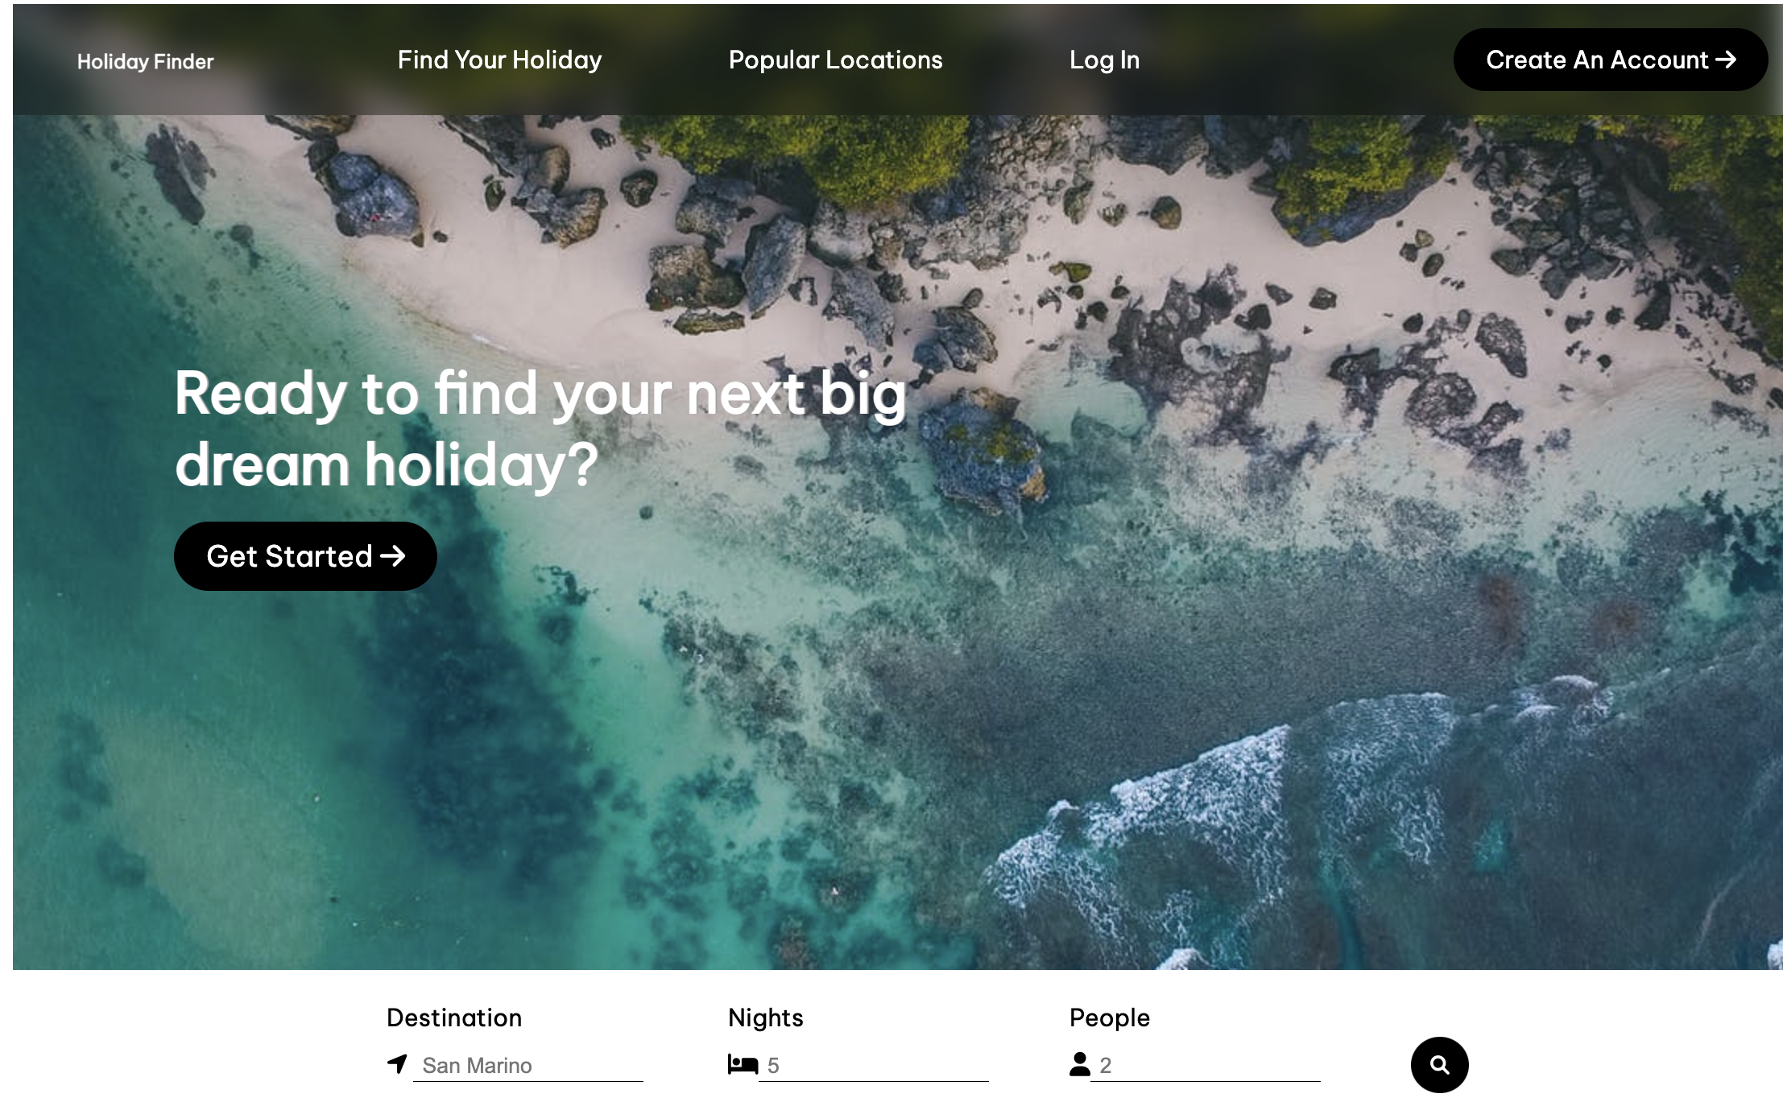
Task: Focus the Destination field showing San Marino
Action: pyautogui.click(x=528, y=1066)
